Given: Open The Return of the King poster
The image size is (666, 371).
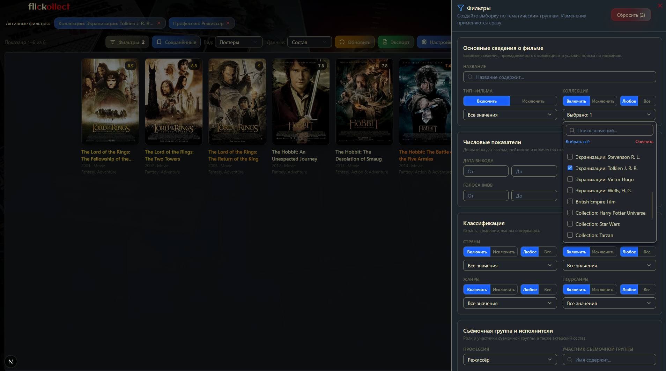Looking at the screenshot, I should [x=237, y=102].
